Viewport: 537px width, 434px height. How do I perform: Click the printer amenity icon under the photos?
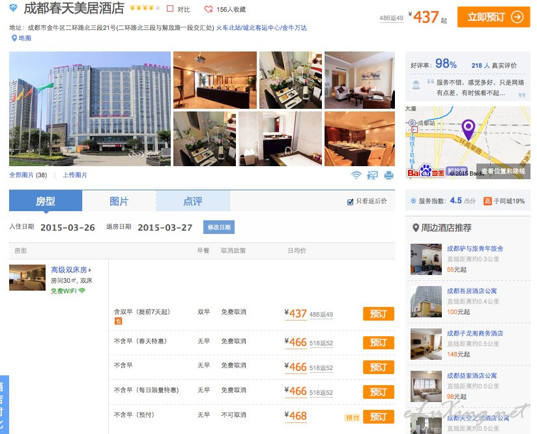[389, 175]
